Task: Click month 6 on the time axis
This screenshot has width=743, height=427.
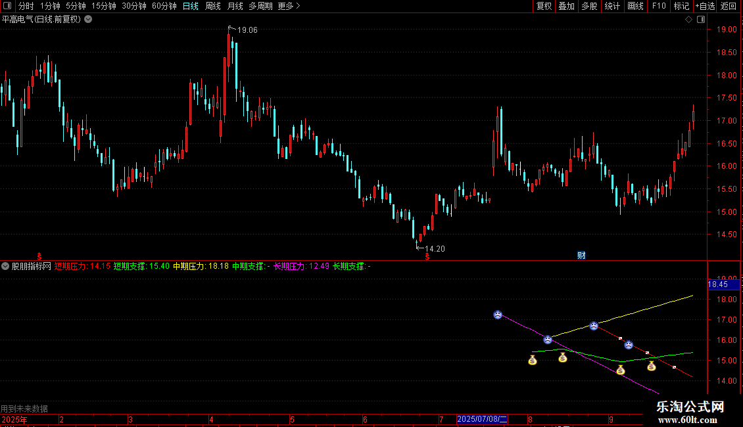Action: [365, 419]
